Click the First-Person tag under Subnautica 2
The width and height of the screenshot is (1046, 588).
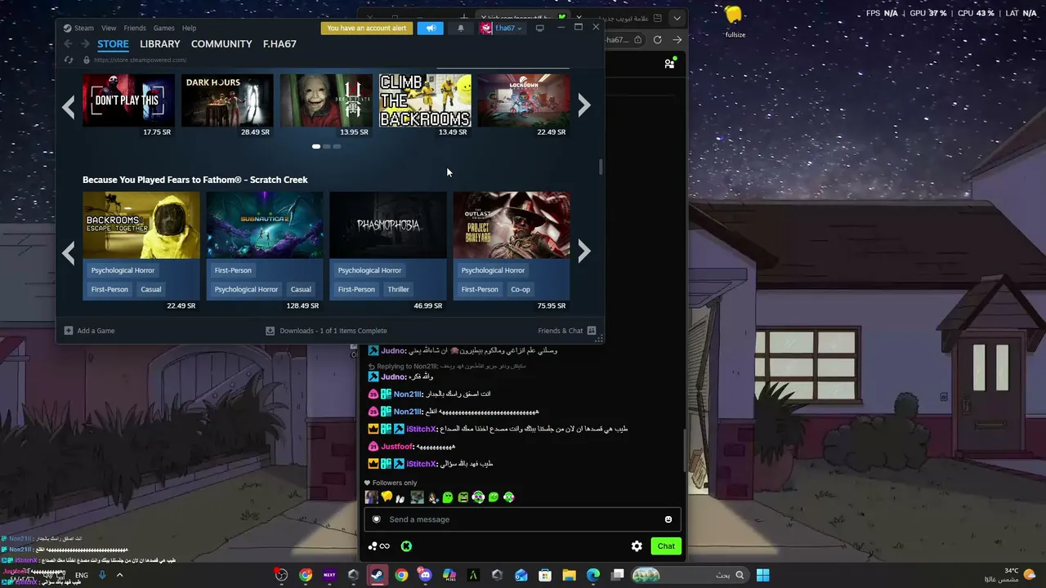[x=233, y=270]
